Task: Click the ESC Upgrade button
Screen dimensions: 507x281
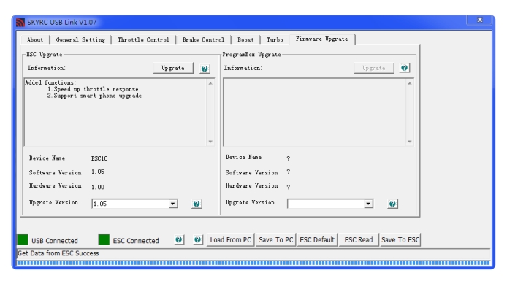Action: [x=173, y=68]
